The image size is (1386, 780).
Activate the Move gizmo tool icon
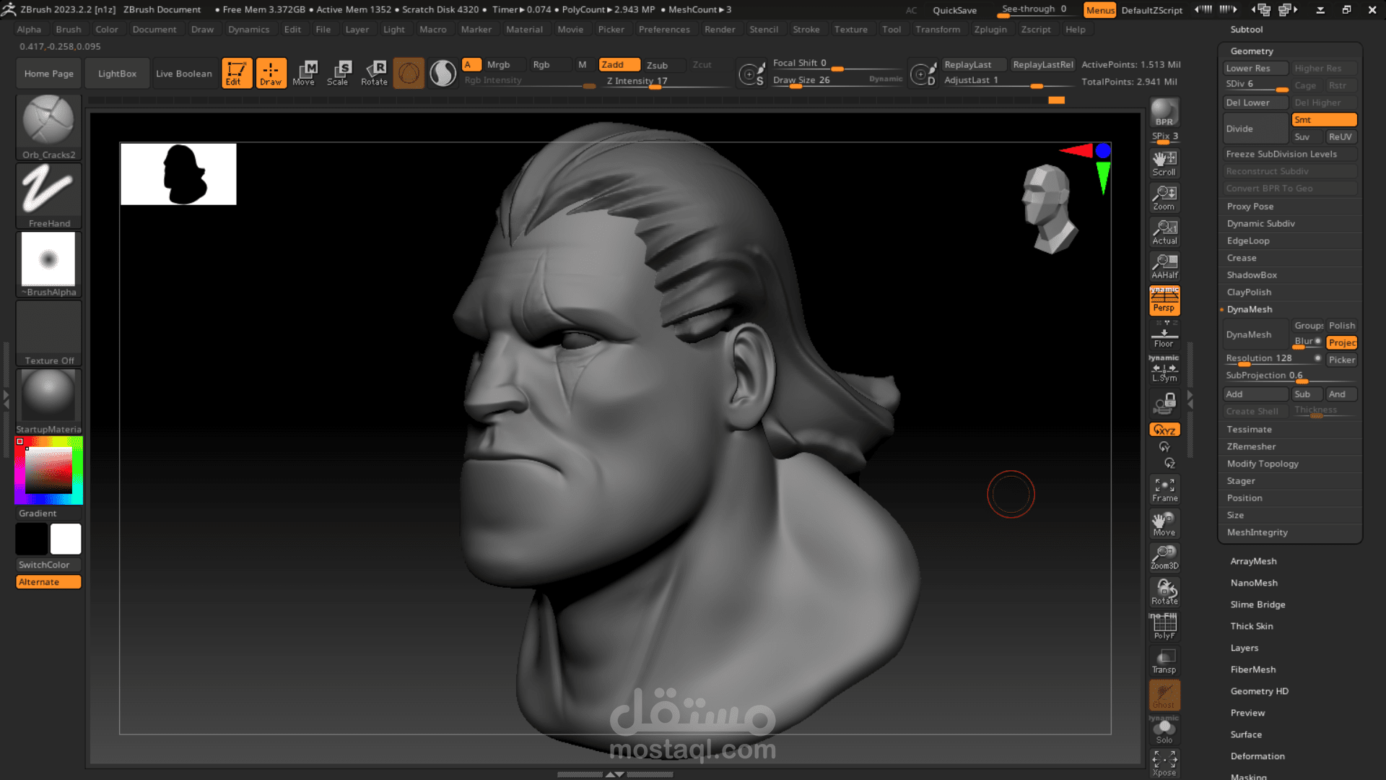pyautogui.click(x=304, y=72)
